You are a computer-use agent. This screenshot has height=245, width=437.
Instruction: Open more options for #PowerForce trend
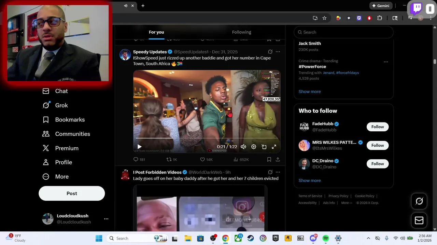point(386,62)
